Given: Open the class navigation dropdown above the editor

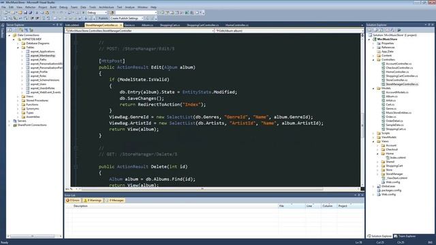Looking at the screenshot, I should coord(140,31).
